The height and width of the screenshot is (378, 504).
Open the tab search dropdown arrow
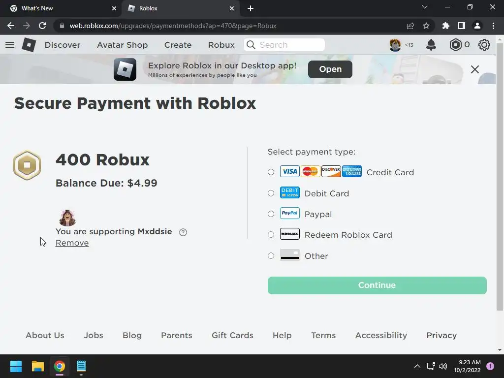pyautogui.click(x=425, y=7)
